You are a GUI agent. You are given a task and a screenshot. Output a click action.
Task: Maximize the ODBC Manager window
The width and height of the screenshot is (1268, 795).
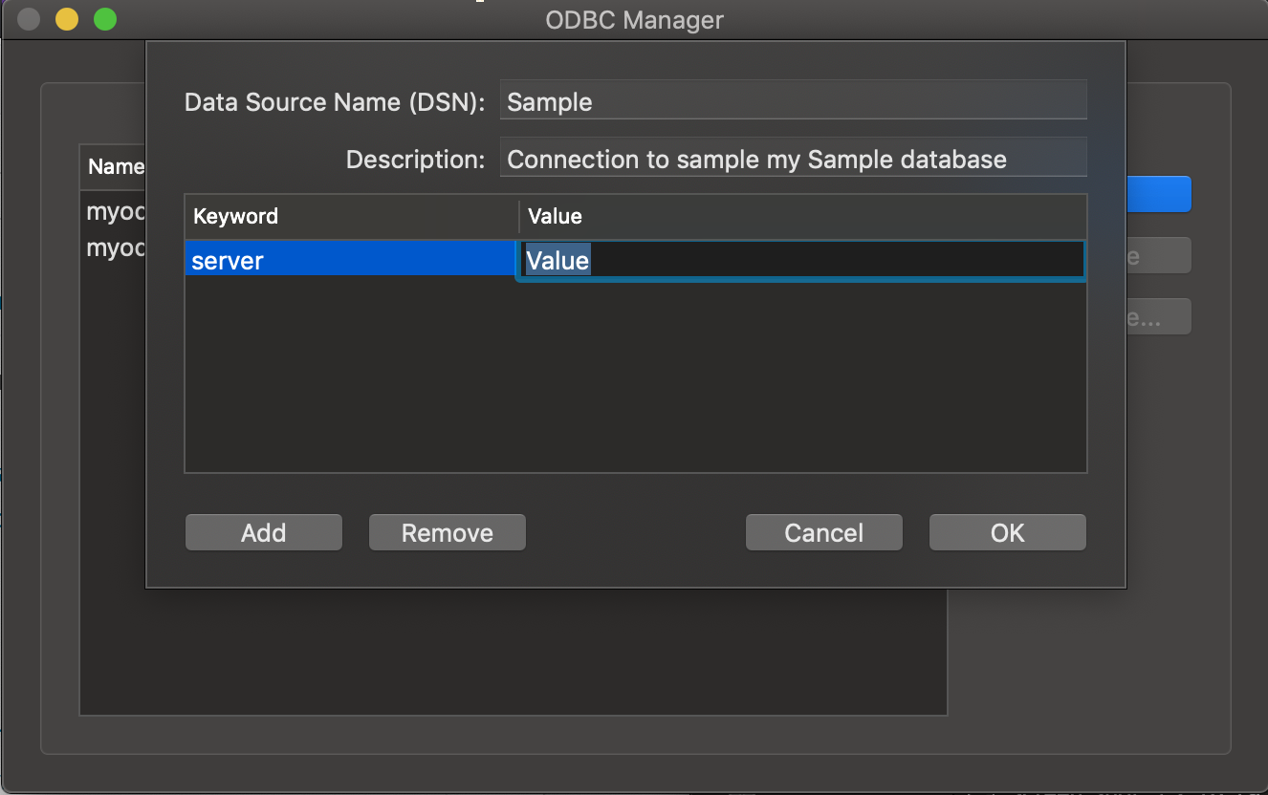click(105, 19)
